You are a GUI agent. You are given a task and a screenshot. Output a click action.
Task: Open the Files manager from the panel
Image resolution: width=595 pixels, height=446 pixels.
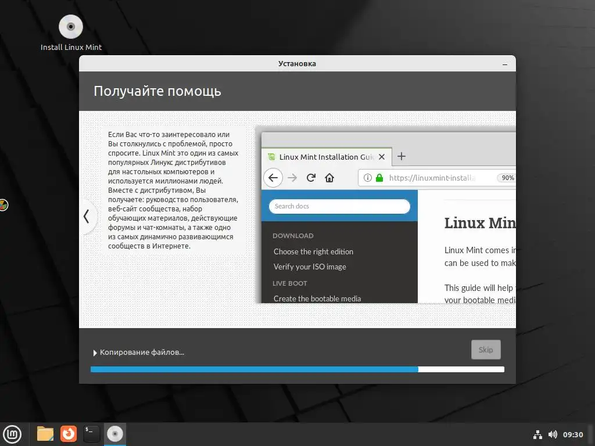[45, 434]
